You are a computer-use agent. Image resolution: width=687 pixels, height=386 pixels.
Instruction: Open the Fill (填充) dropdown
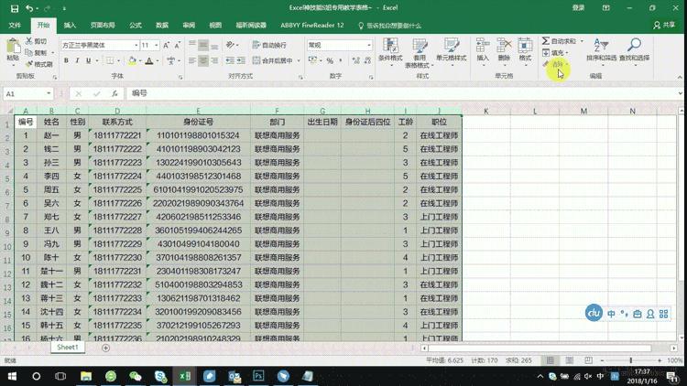555,52
